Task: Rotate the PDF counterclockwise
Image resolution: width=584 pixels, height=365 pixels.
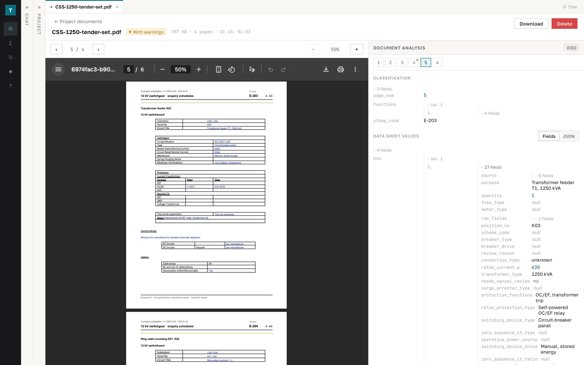Action: 231,69
